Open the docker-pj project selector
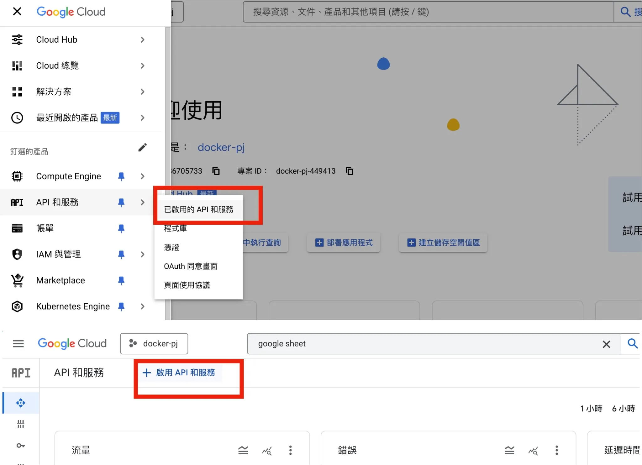Screen dimensions: 642x465 (x=154, y=344)
